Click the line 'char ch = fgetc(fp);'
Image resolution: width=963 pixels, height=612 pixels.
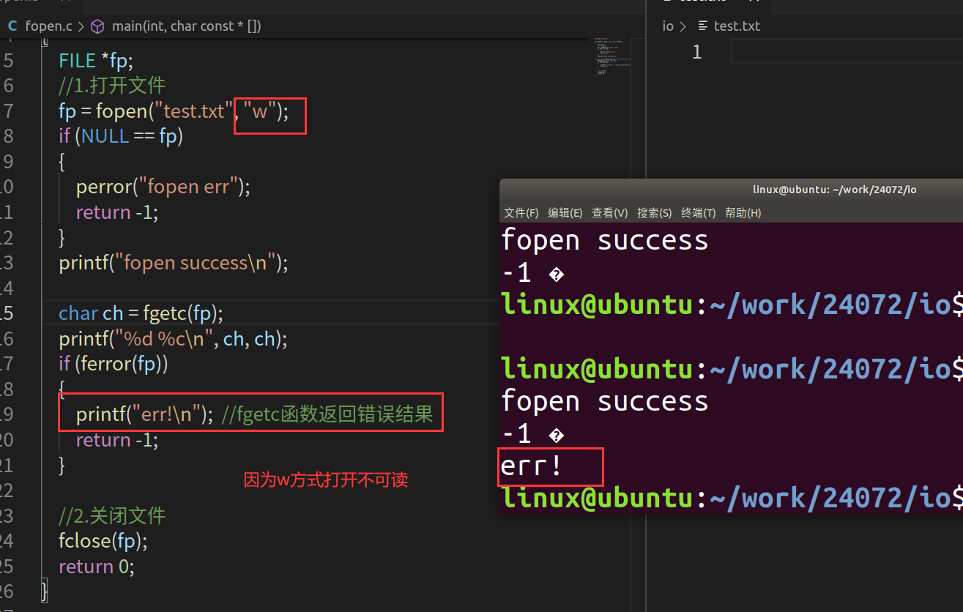[x=141, y=313]
